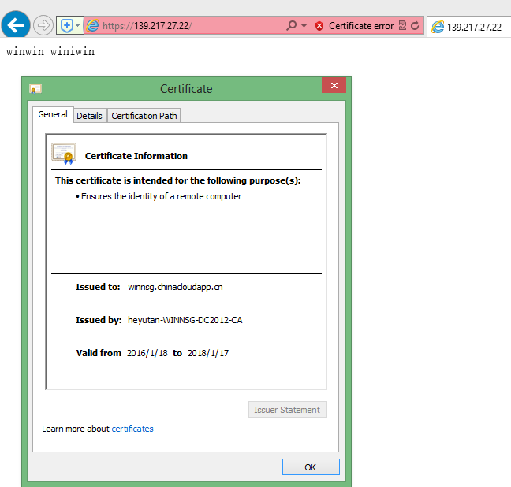The image size is (511, 487).
Task: Select the 139.217.27.22 browser tab
Action: pos(469,27)
